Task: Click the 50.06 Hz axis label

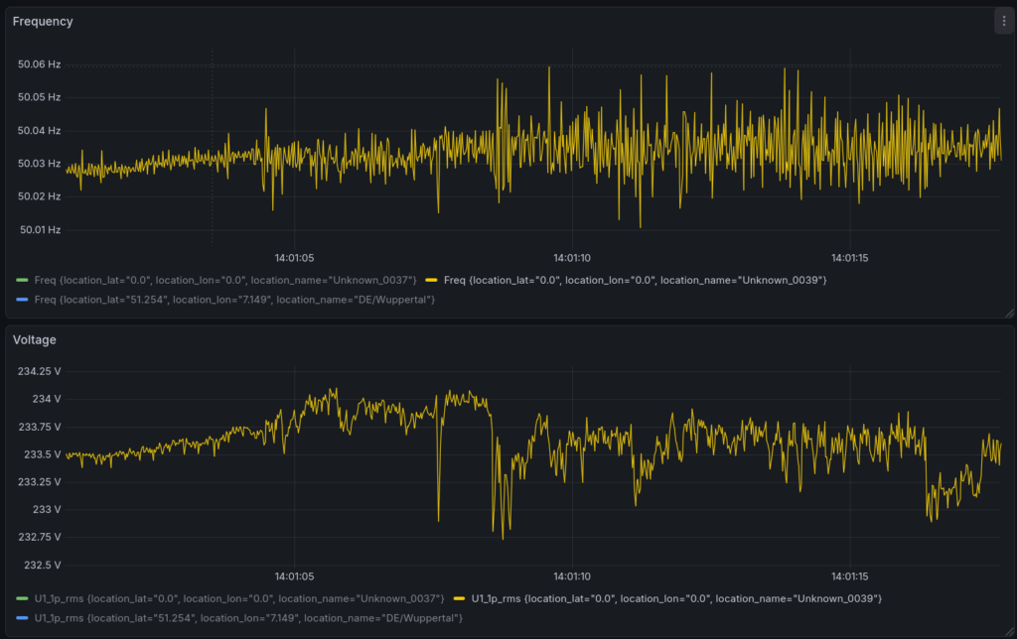Action: click(40, 64)
